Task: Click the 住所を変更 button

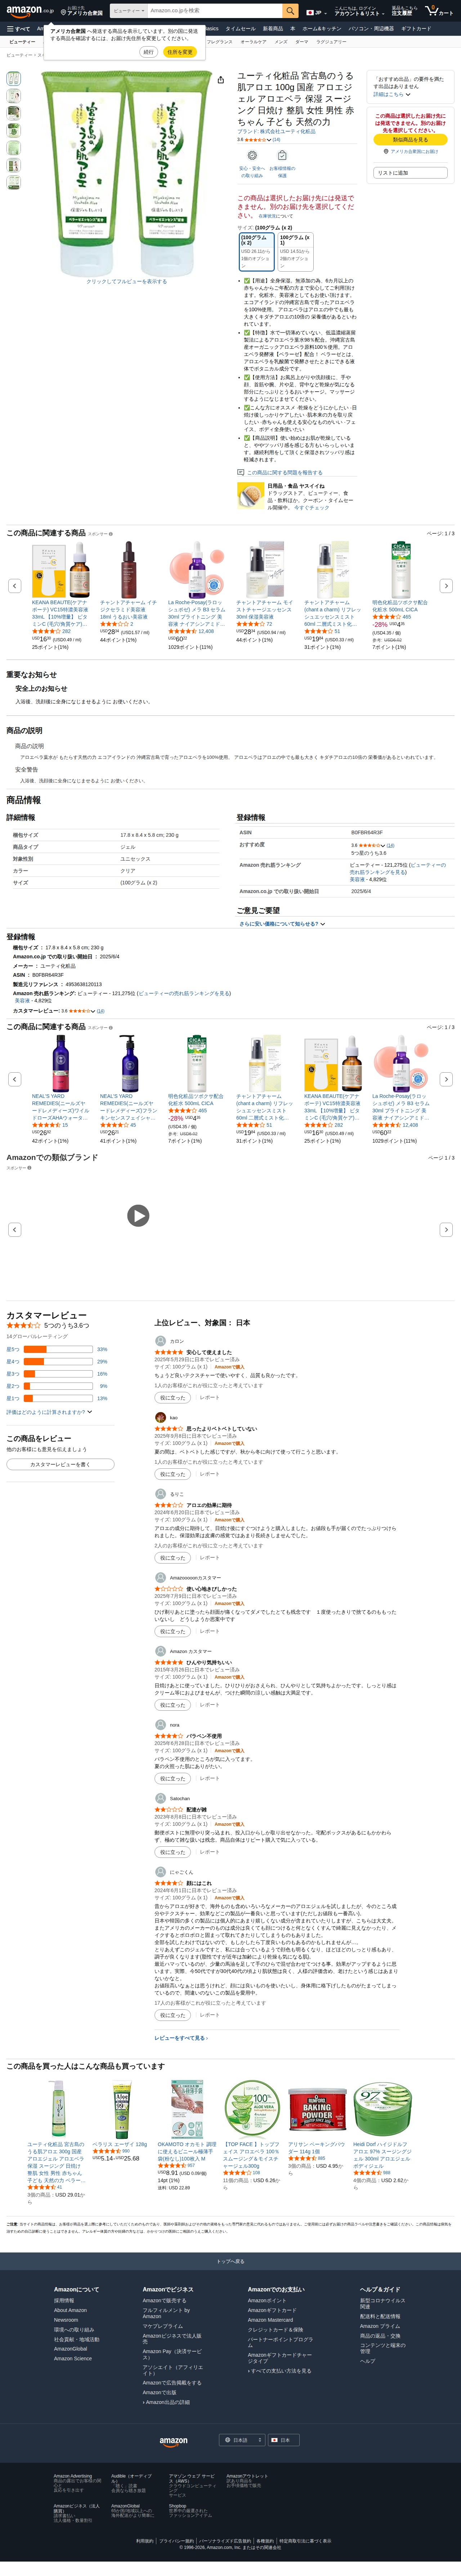Action: (180, 52)
